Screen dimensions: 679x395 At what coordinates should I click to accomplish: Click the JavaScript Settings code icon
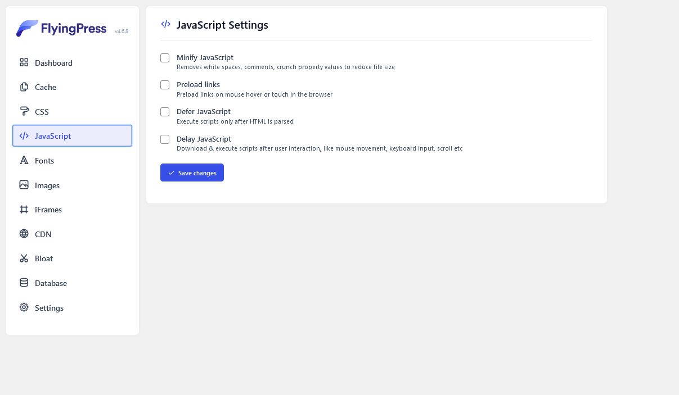(165, 24)
